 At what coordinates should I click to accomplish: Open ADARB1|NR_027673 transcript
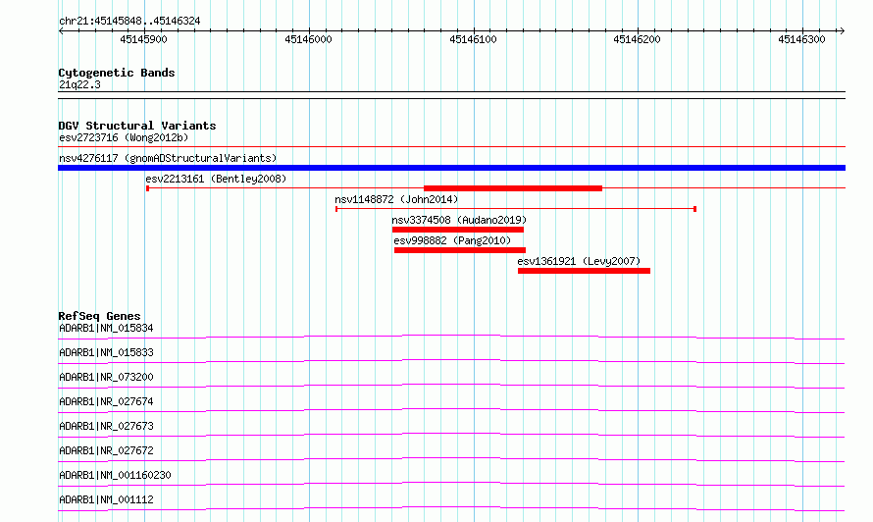tap(106, 426)
